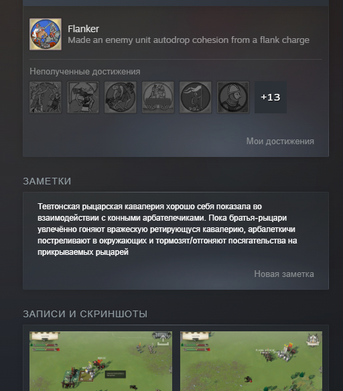Create a note via Новая заметка

pos(284,274)
